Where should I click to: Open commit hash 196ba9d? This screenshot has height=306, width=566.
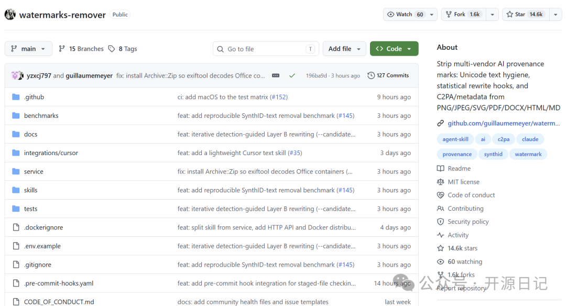click(x=316, y=75)
